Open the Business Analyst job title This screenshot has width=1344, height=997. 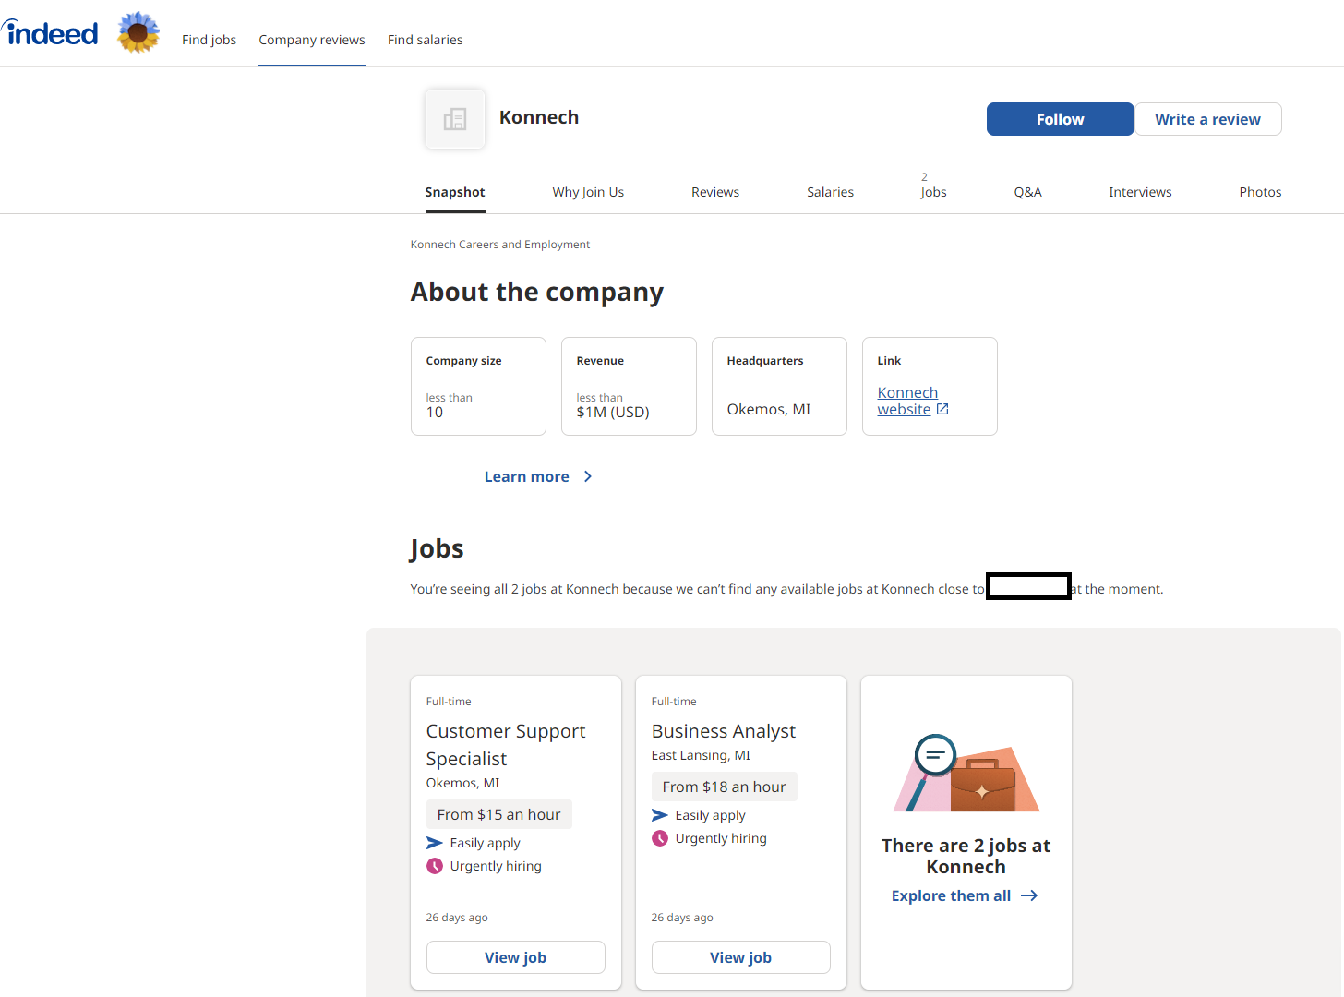click(x=724, y=731)
